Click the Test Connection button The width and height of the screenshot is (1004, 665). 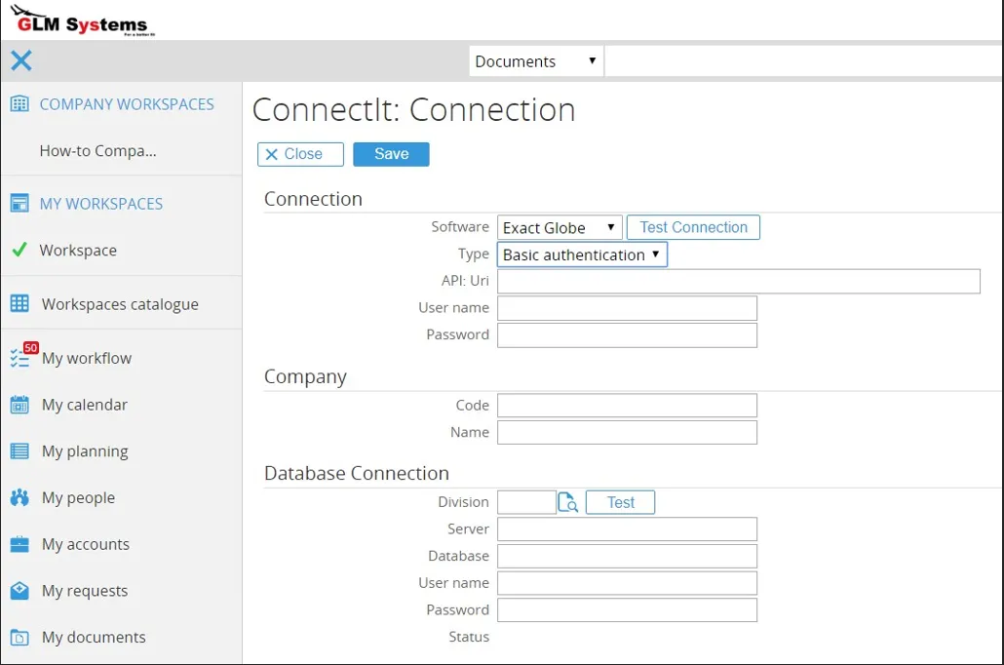(693, 227)
